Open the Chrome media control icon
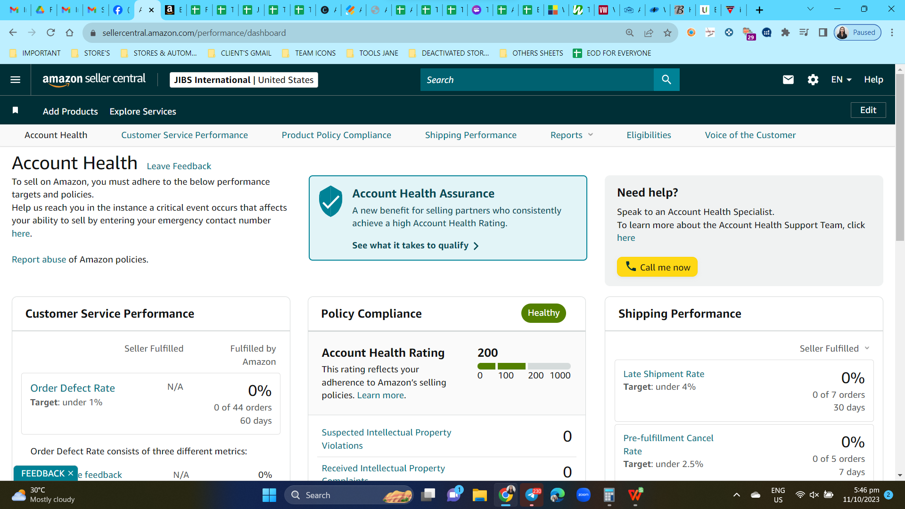 coord(804,33)
